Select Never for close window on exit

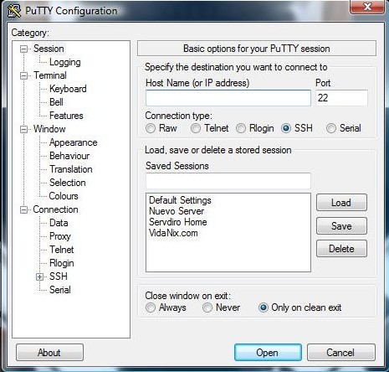click(207, 307)
